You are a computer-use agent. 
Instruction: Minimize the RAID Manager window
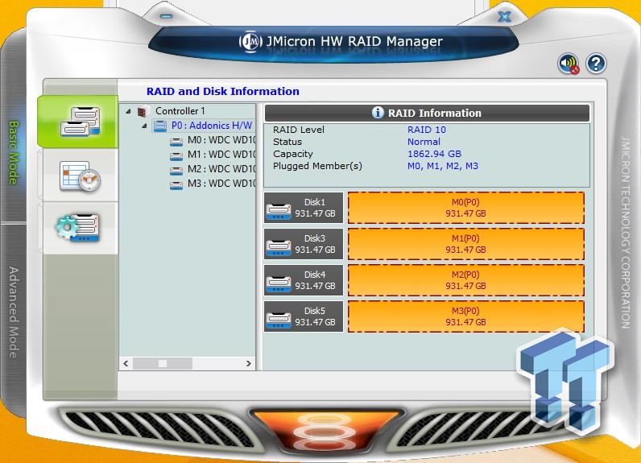coord(166,15)
